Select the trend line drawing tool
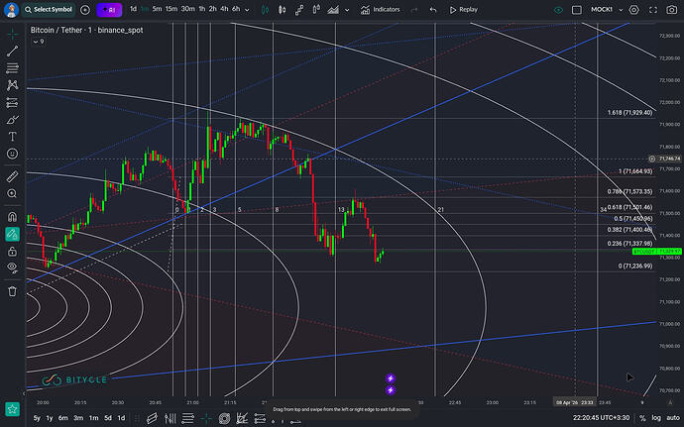Viewport: 684px width, 427px height. click(x=12, y=52)
